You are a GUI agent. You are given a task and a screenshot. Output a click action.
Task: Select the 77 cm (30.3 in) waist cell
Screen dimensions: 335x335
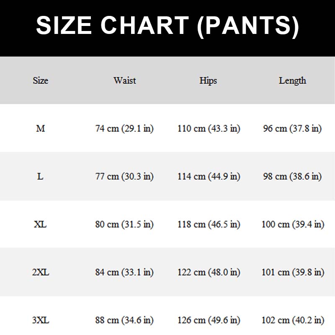click(x=125, y=176)
